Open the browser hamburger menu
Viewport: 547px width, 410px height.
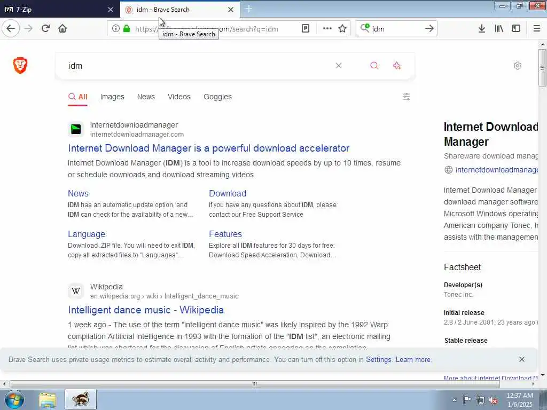pyautogui.click(x=537, y=29)
